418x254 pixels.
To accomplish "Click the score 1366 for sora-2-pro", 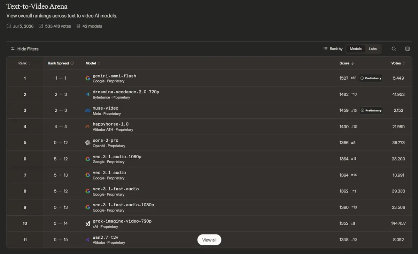I will tap(344, 143).
